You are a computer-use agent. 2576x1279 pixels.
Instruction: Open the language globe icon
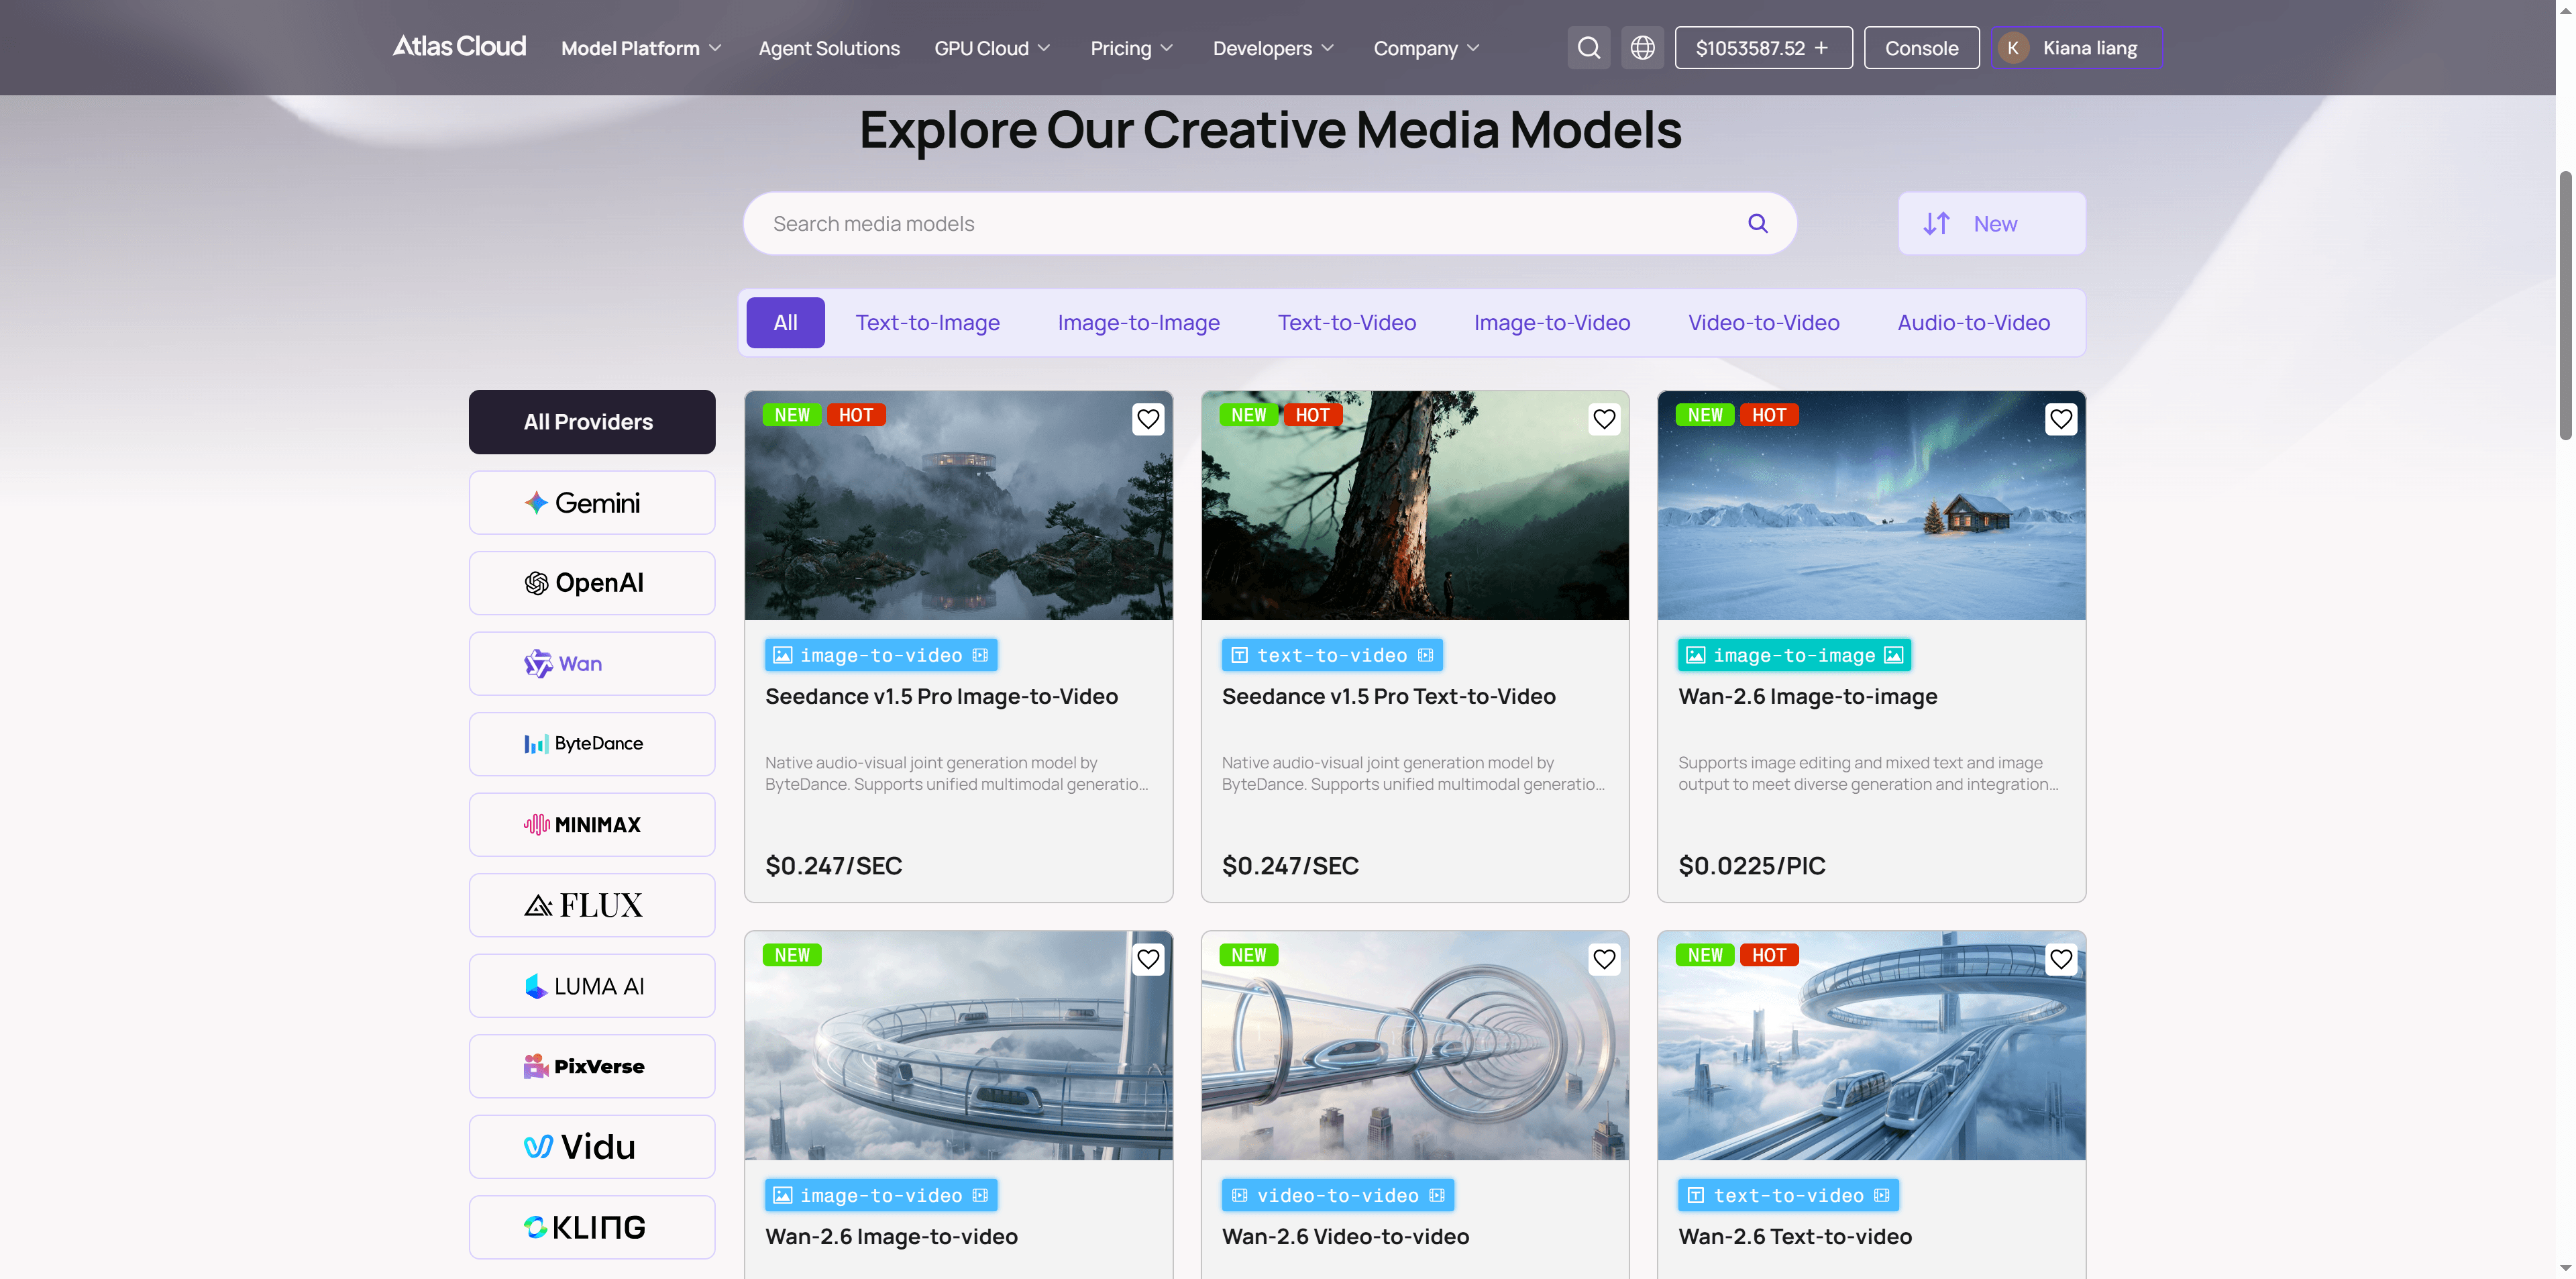[x=1642, y=48]
